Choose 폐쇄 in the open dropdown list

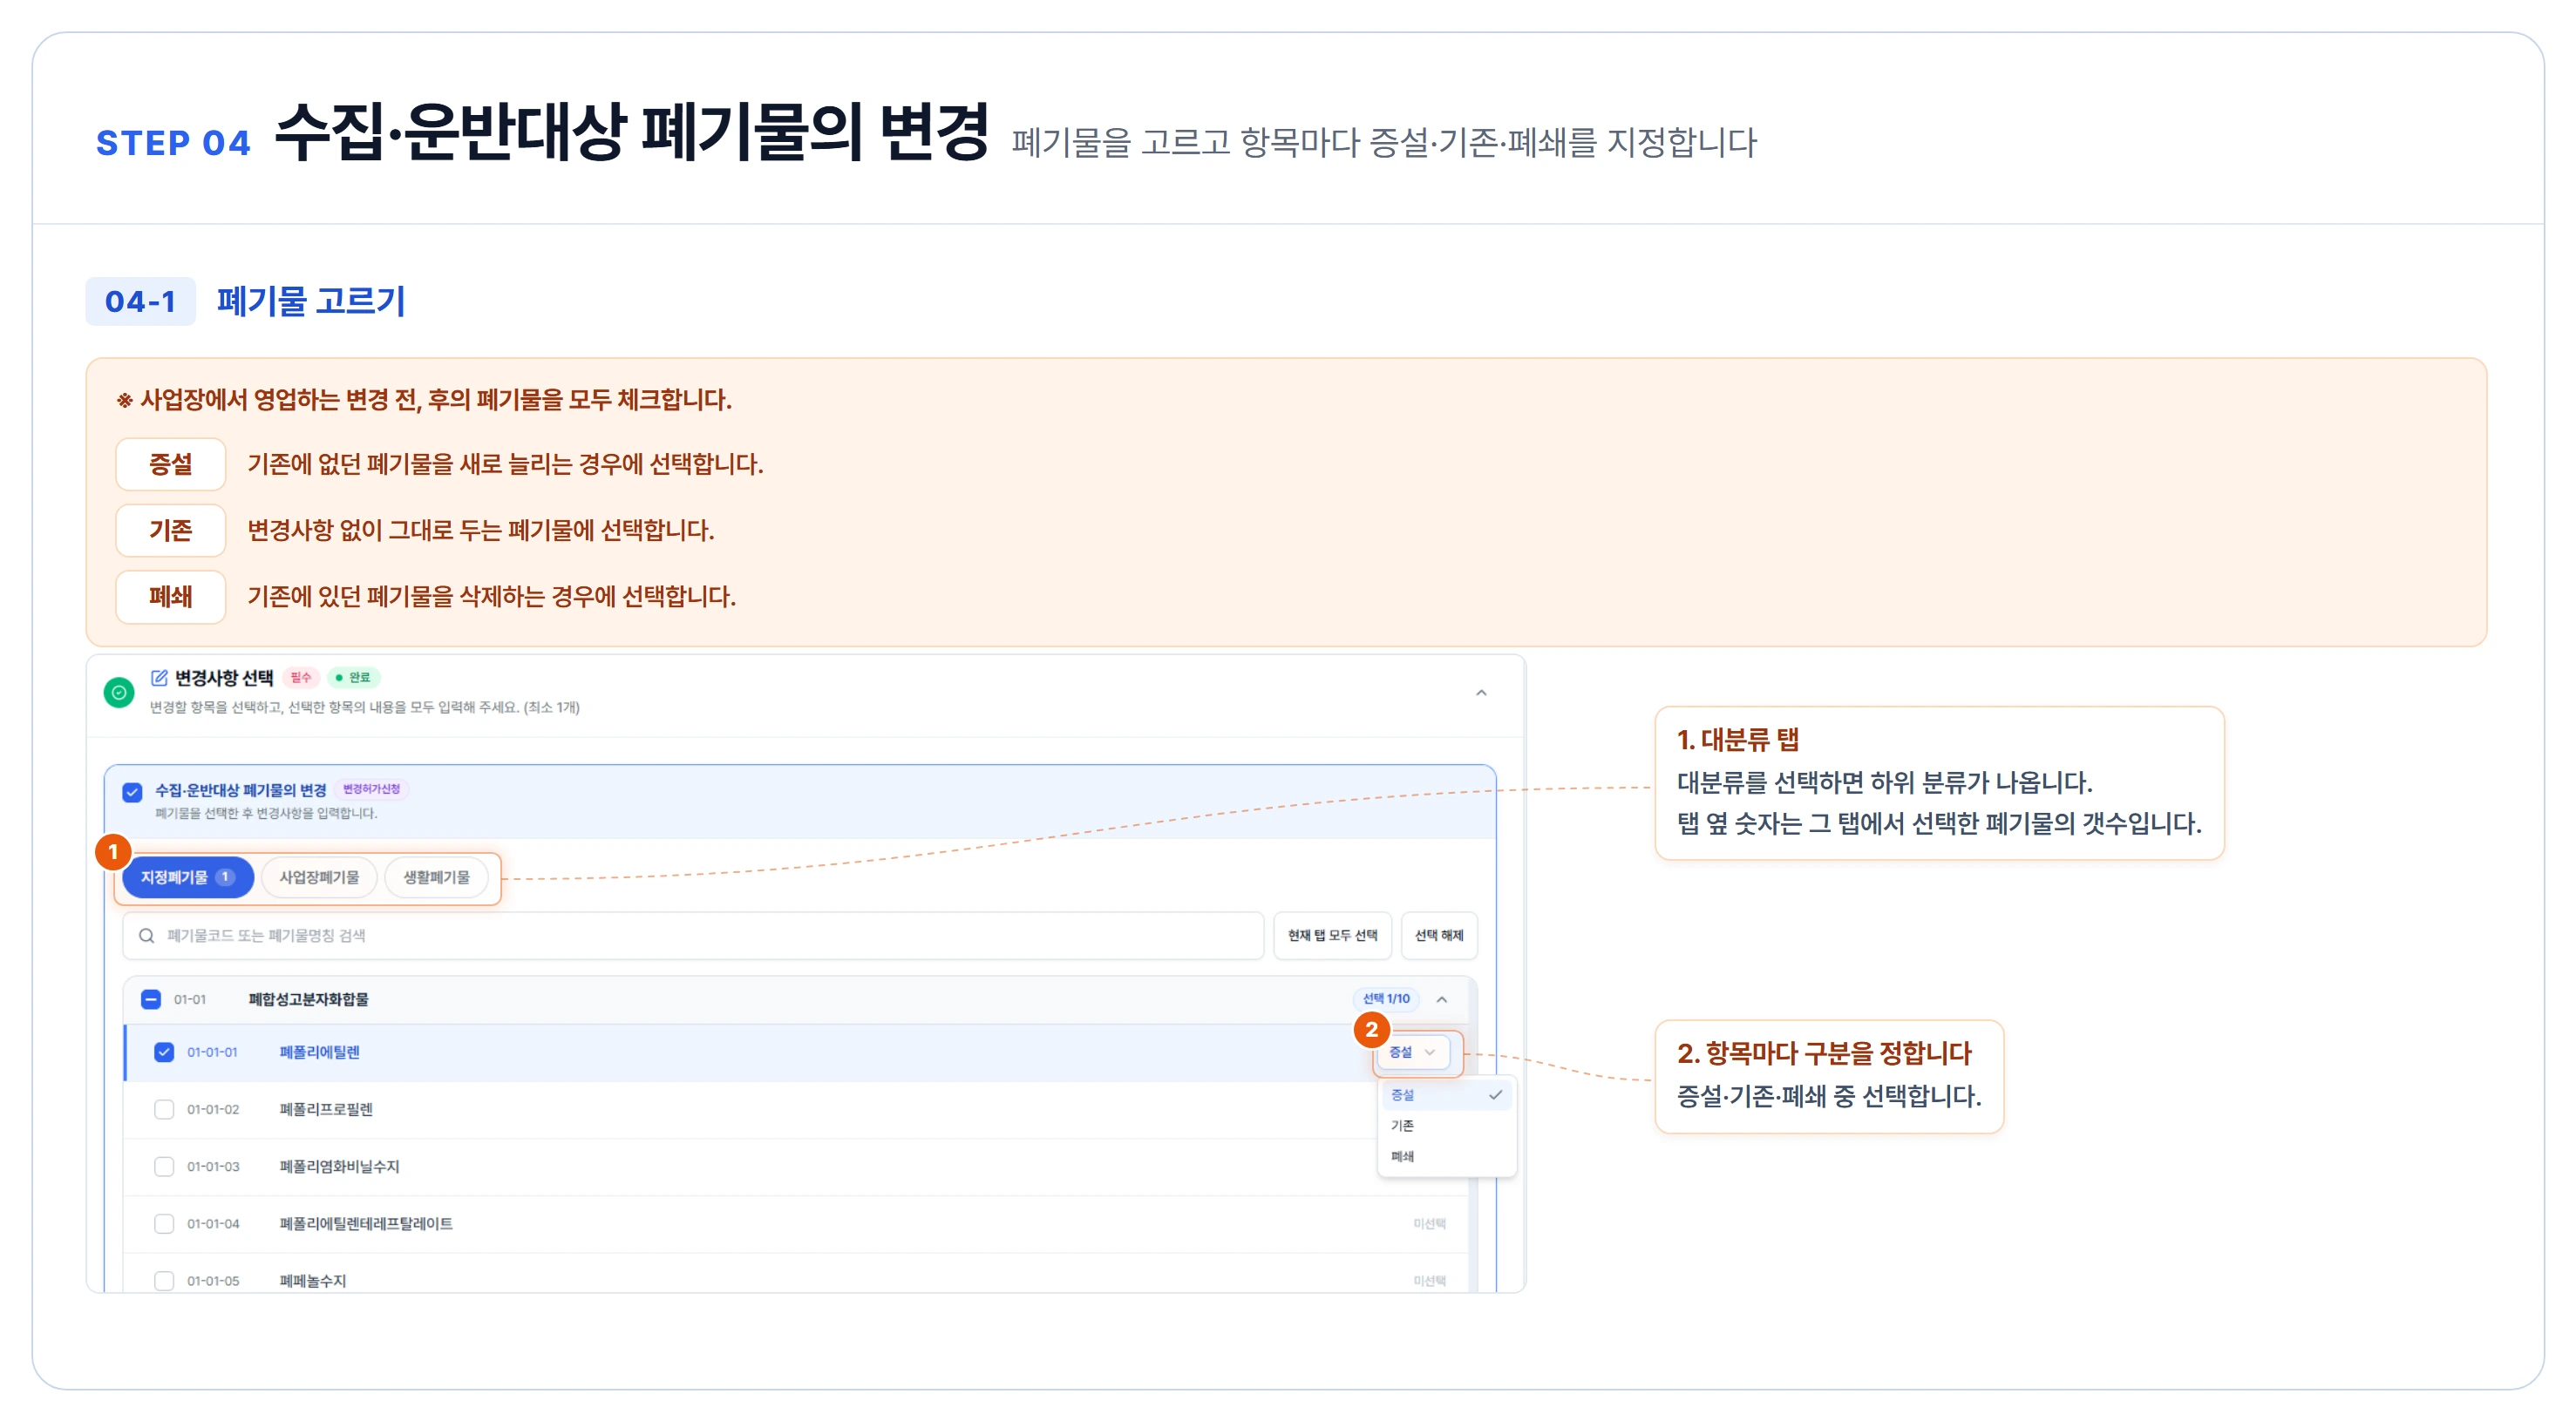click(1446, 1156)
